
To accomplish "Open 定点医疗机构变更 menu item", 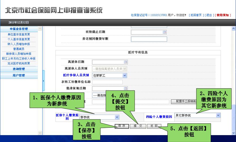I will click(x=19, y=63).
